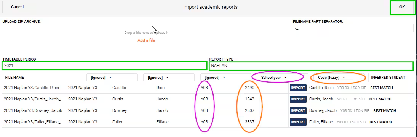Viewport: 417px width, 137px height.
Task: Click the Cancel button
Action: pos(17,7)
